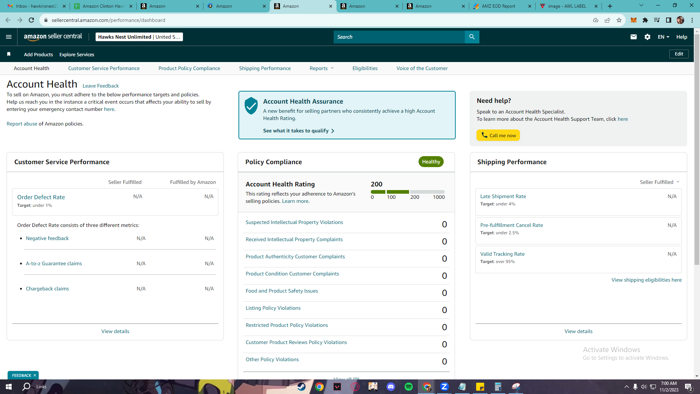Image resolution: width=700 pixels, height=394 pixels.
Task: Open Spotify from the taskbar
Action: (409, 387)
